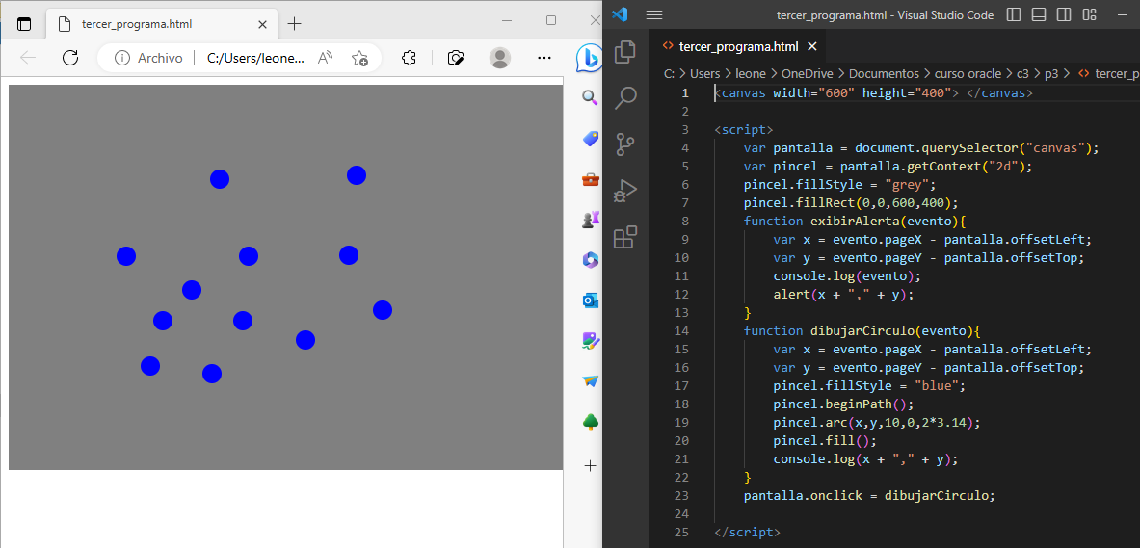1140x548 pixels.
Task: Go back in Edge browser
Action: pos(28,58)
